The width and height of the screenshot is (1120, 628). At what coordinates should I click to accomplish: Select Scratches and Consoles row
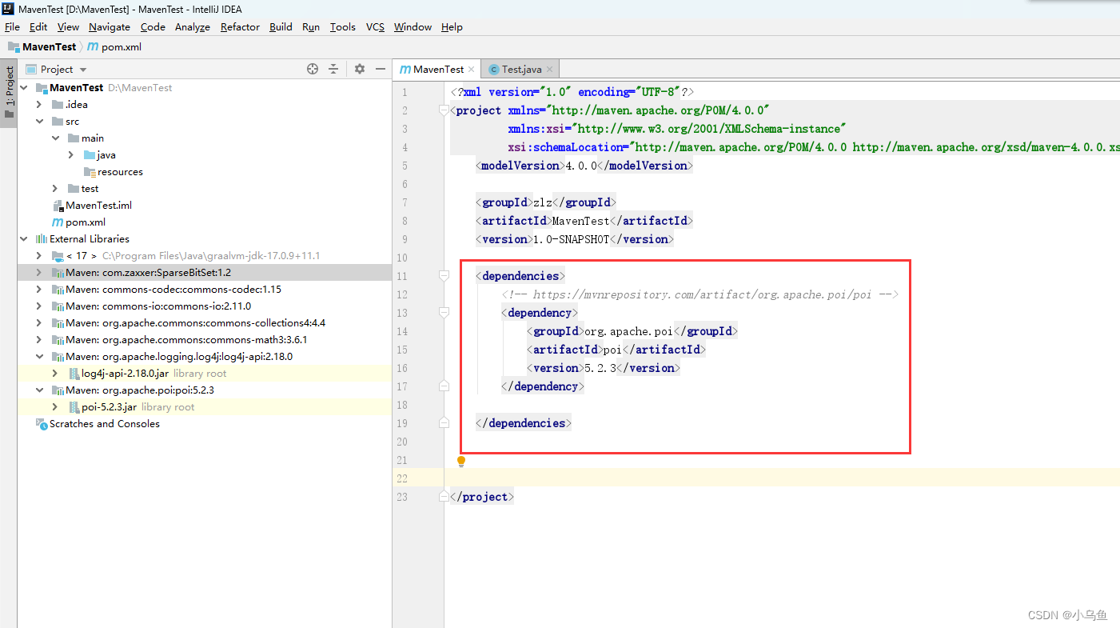click(205, 424)
